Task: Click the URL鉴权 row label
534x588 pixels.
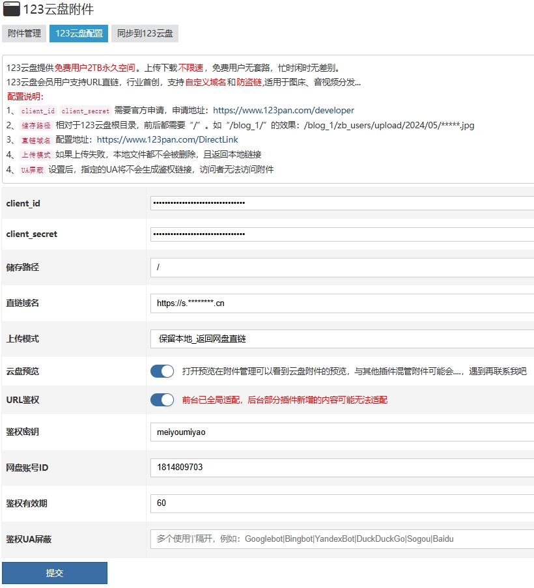Action: 23,400
